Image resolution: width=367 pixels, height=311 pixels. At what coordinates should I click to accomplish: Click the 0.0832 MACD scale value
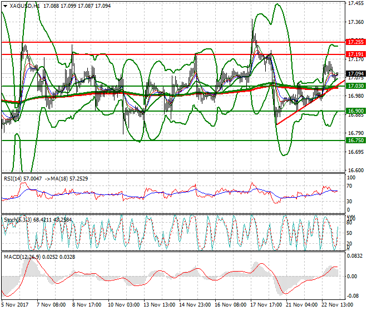(355, 255)
